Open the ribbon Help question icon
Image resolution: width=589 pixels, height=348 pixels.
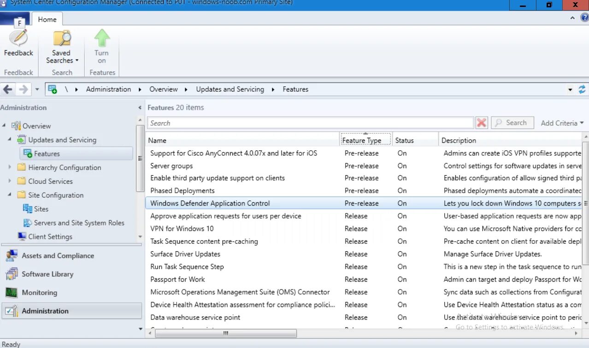584,18
